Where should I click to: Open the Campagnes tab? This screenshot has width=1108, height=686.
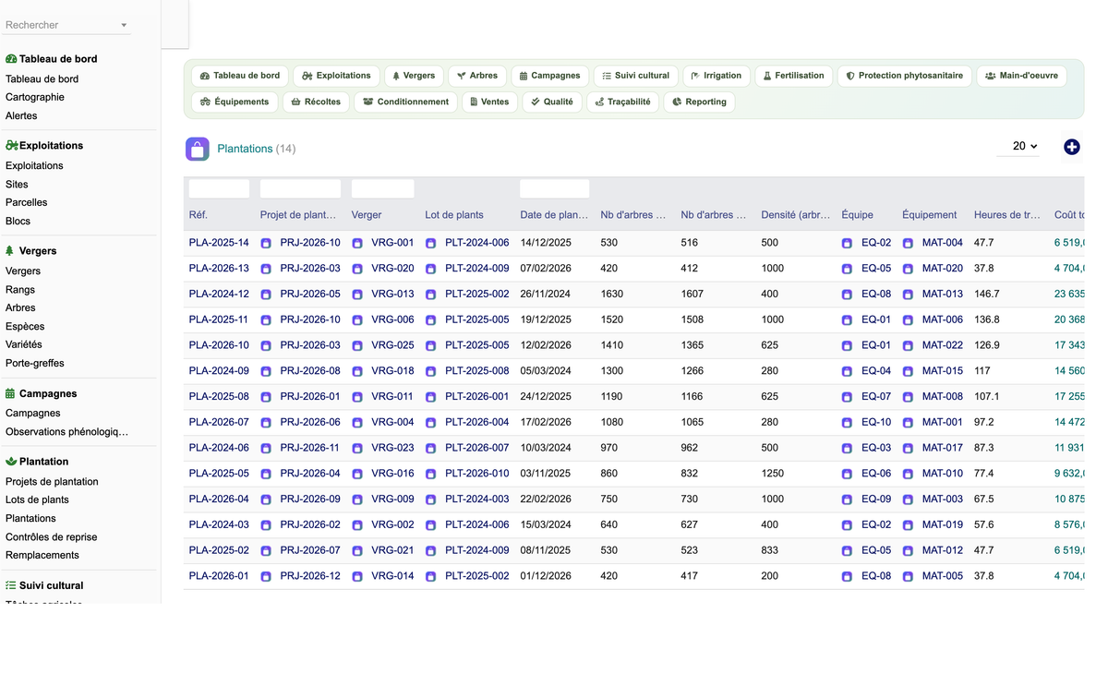point(549,76)
